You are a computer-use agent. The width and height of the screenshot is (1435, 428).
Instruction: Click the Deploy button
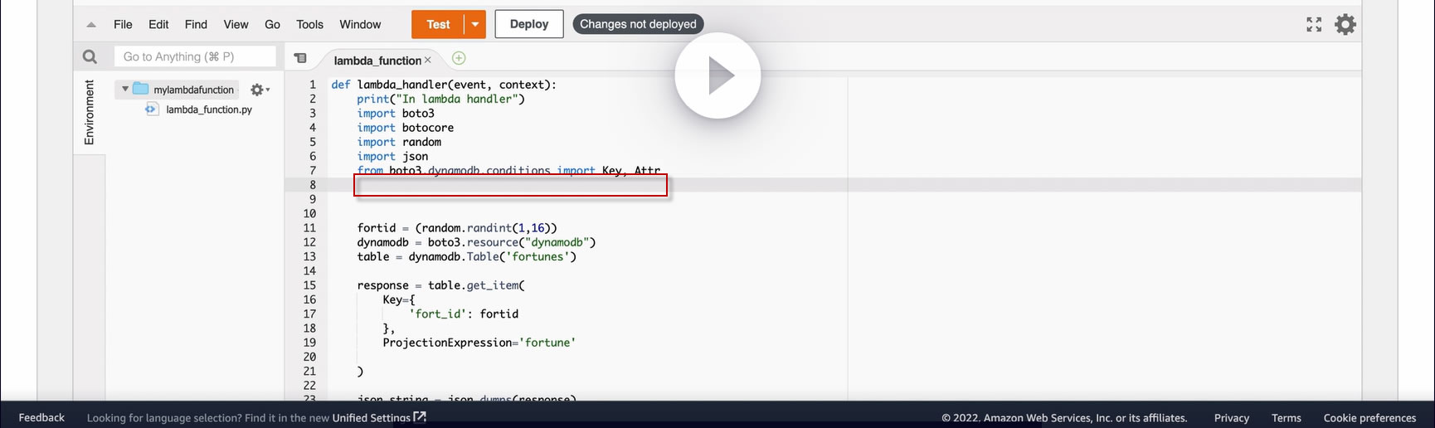click(529, 24)
